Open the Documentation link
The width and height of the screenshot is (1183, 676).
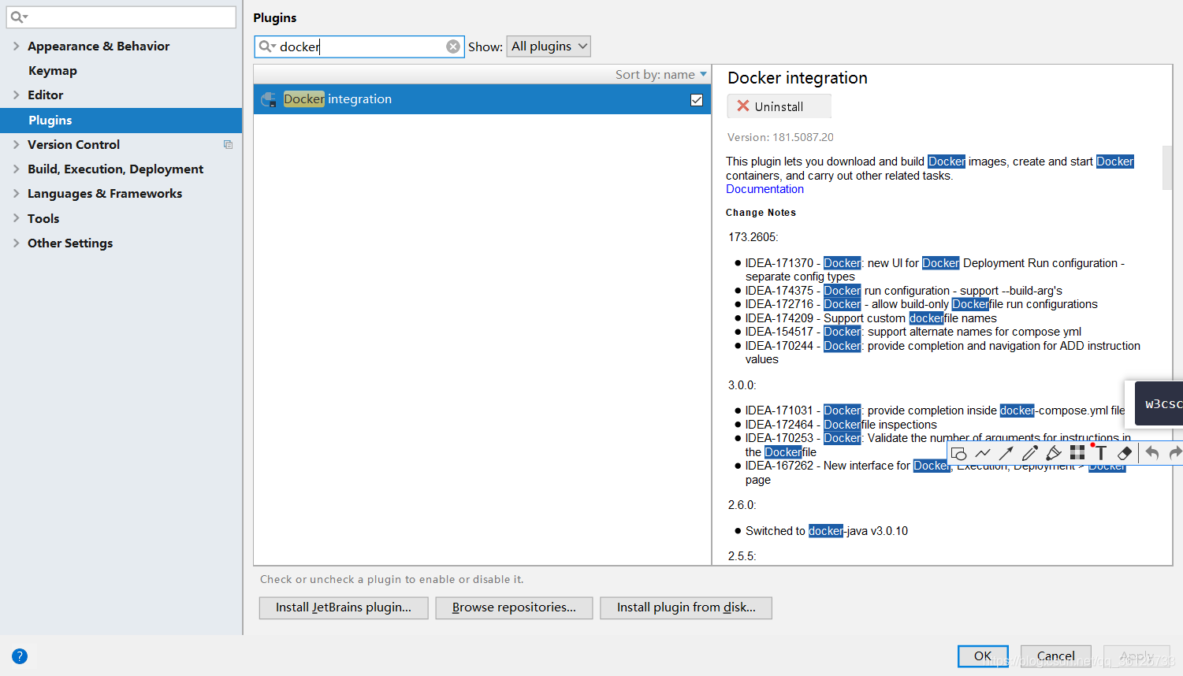click(x=764, y=189)
